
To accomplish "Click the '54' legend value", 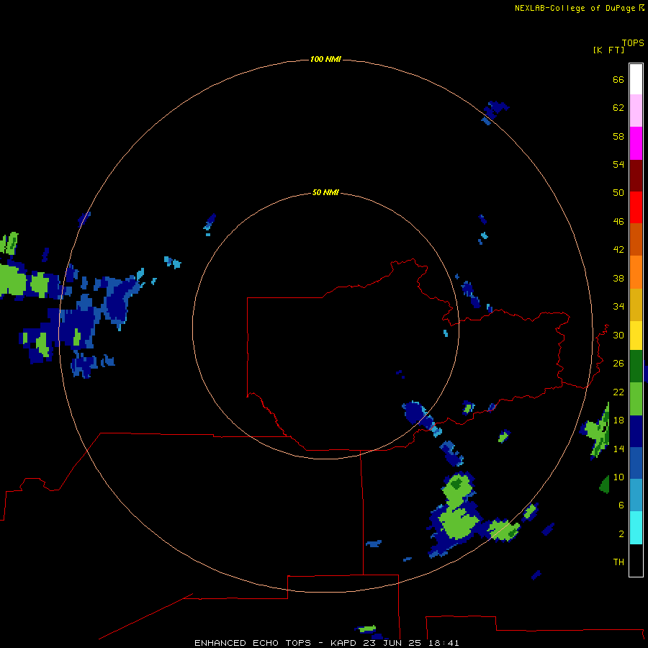I will pyautogui.click(x=618, y=164).
